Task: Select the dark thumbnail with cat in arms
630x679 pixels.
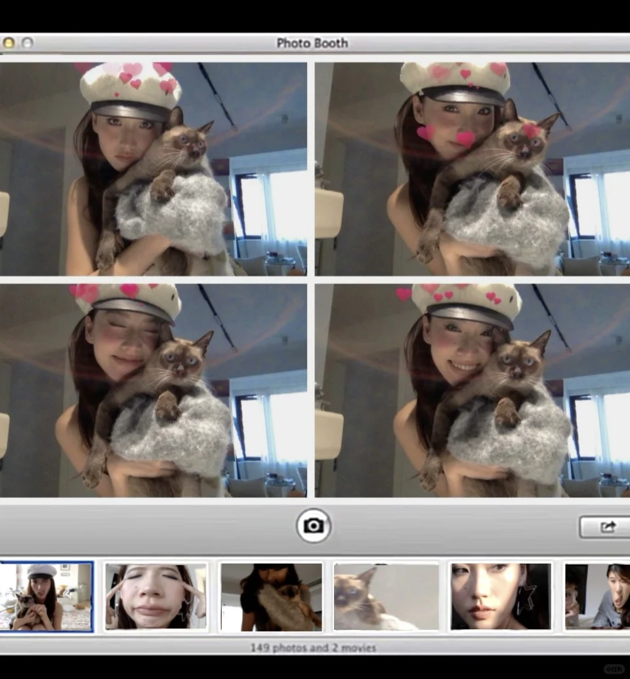Action: pos(271,597)
